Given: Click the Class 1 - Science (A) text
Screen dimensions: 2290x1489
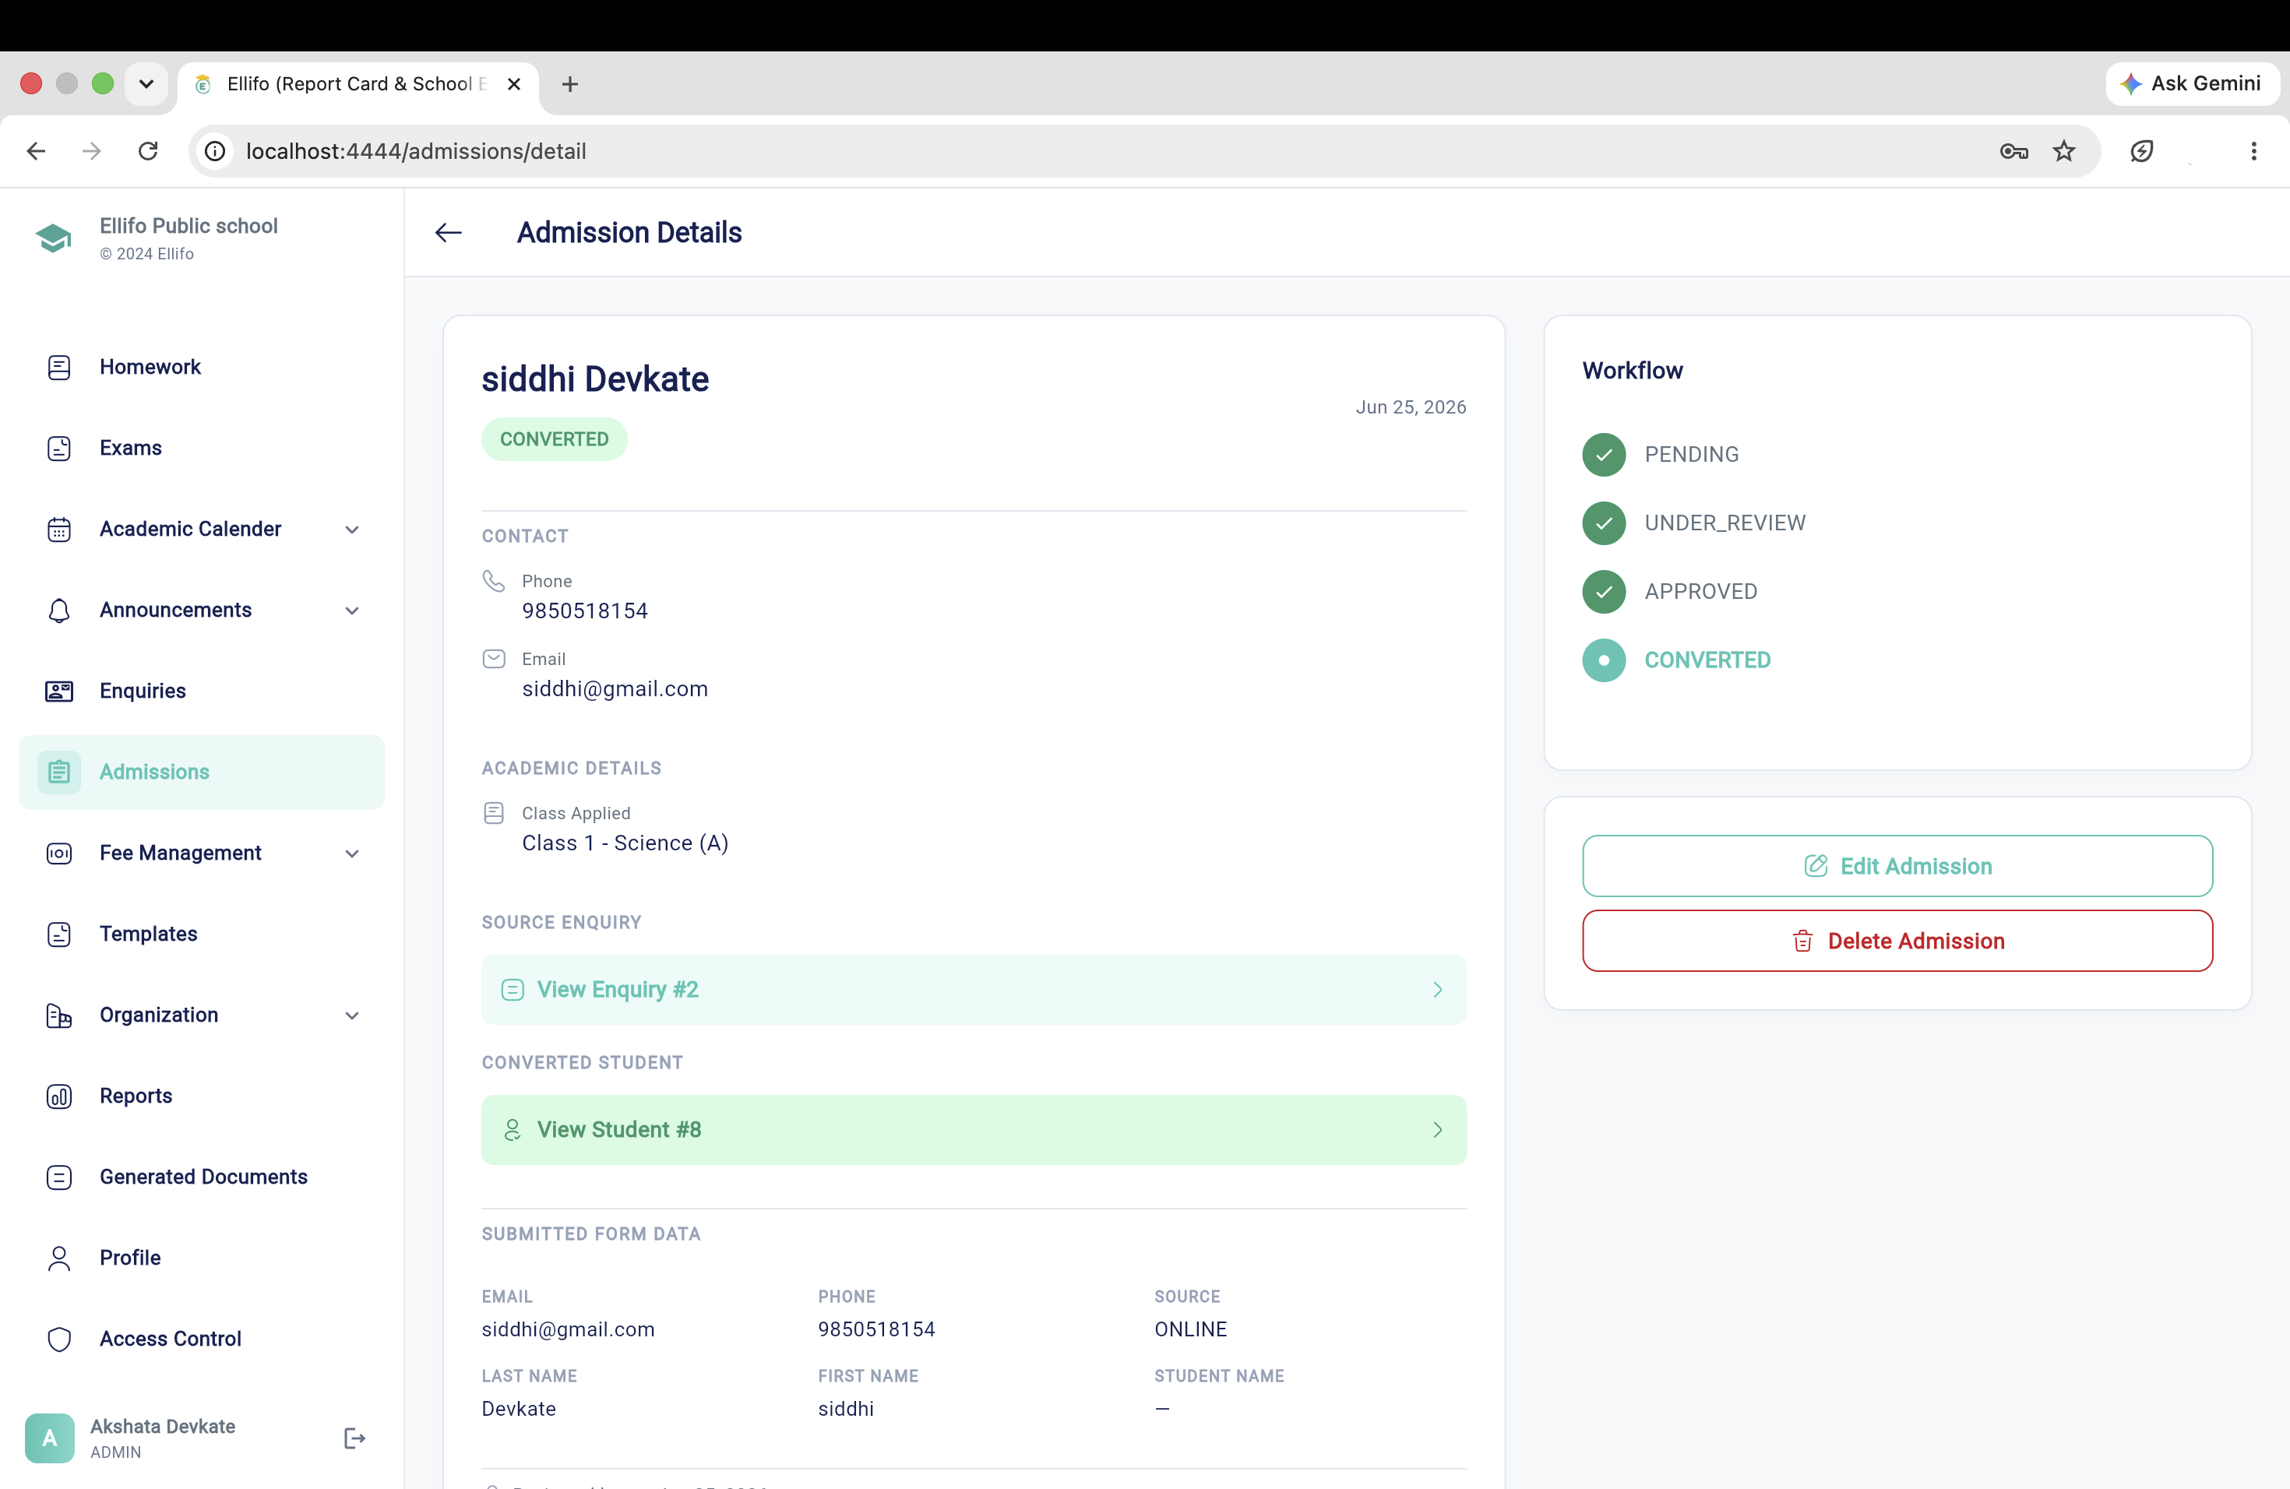Looking at the screenshot, I should pyautogui.click(x=625, y=843).
